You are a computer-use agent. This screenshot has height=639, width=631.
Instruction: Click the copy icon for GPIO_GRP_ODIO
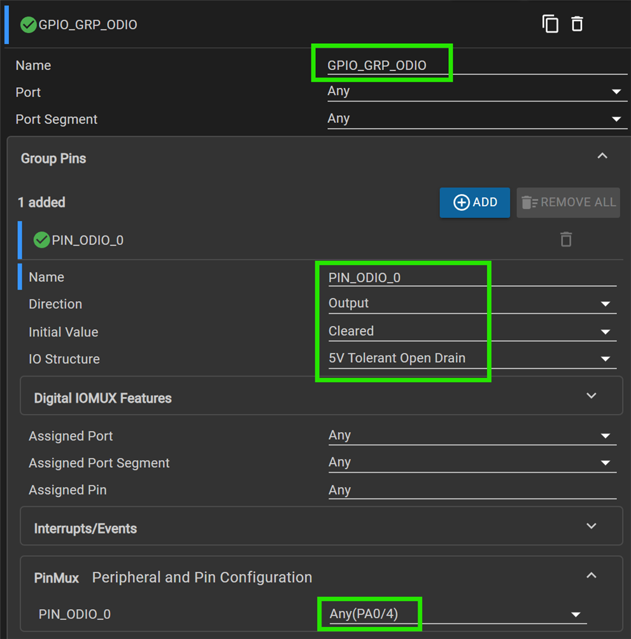pyautogui.click(x=550, y=24)
